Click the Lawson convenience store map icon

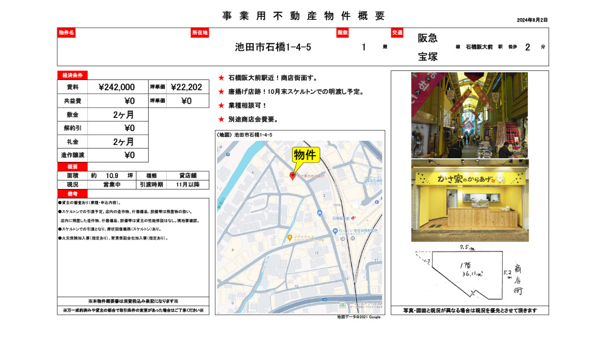point(335,230)
